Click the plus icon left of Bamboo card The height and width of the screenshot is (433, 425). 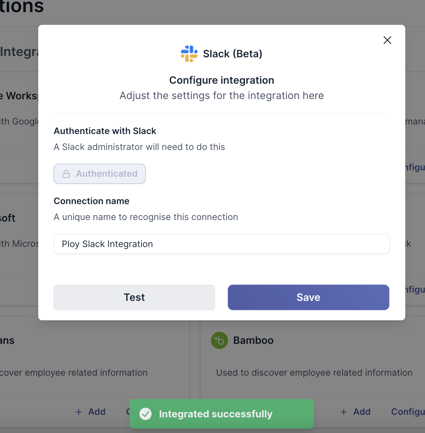79,412
